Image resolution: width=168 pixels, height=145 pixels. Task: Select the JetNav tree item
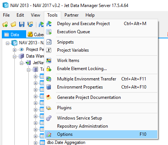pos(38,63)
